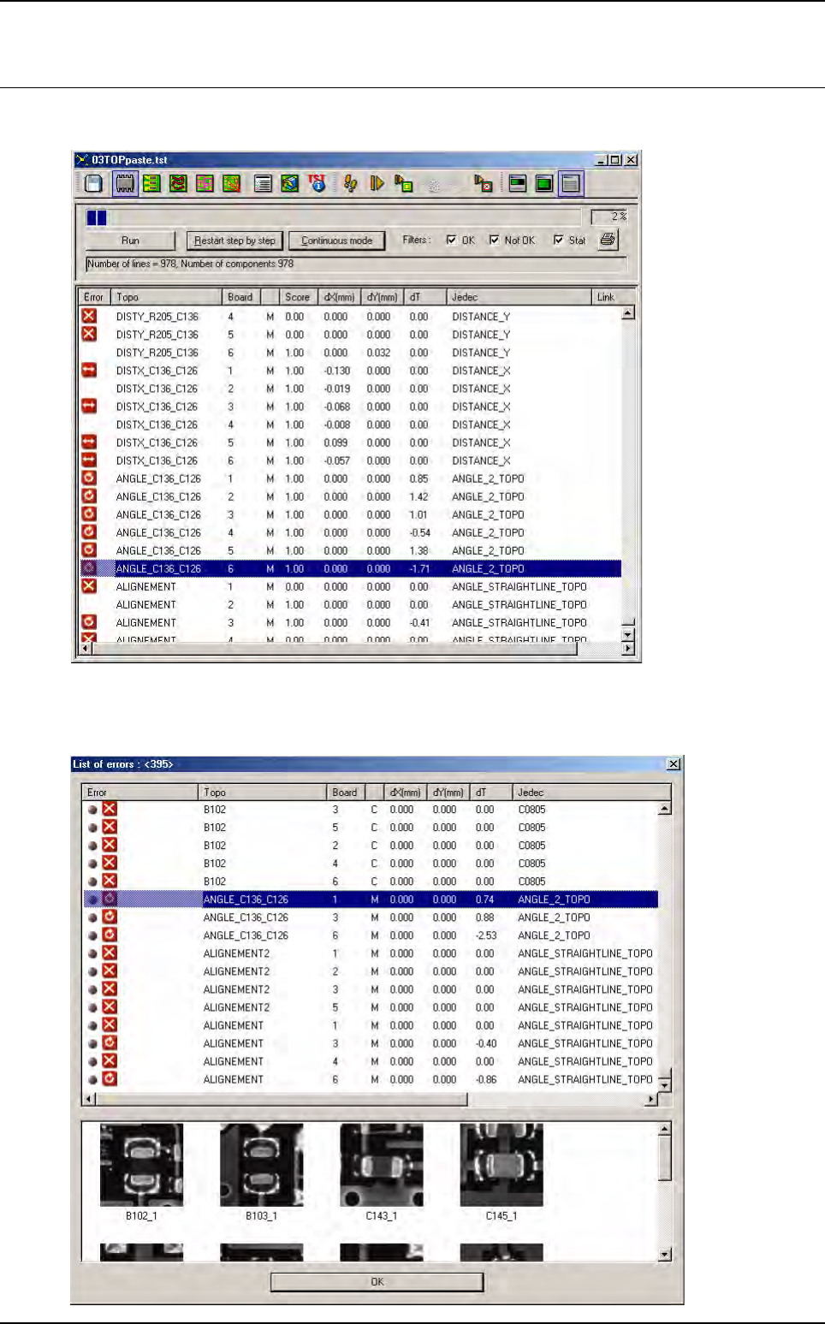Click the printer icon beside Stat filter
The width and height of the screenshot is (825, 1324).
click(608, 240)
